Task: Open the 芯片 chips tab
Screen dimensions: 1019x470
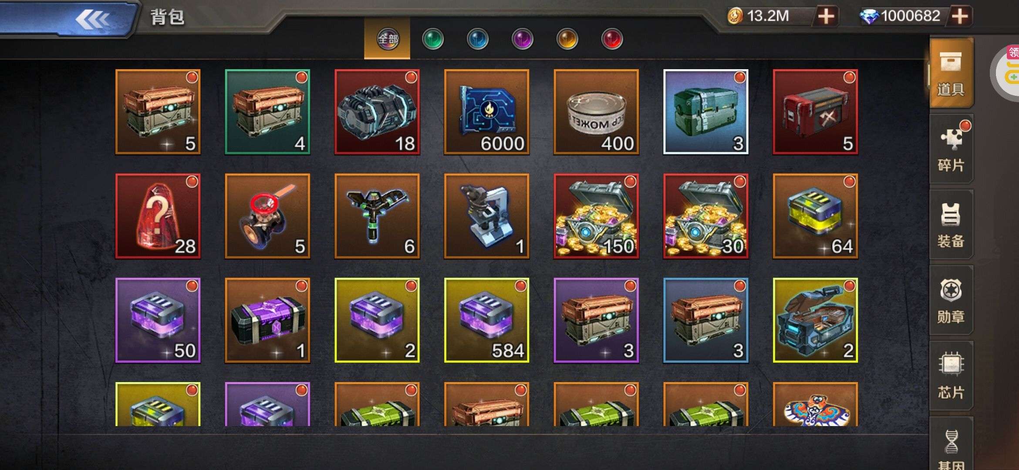Action: coord(951,376)
